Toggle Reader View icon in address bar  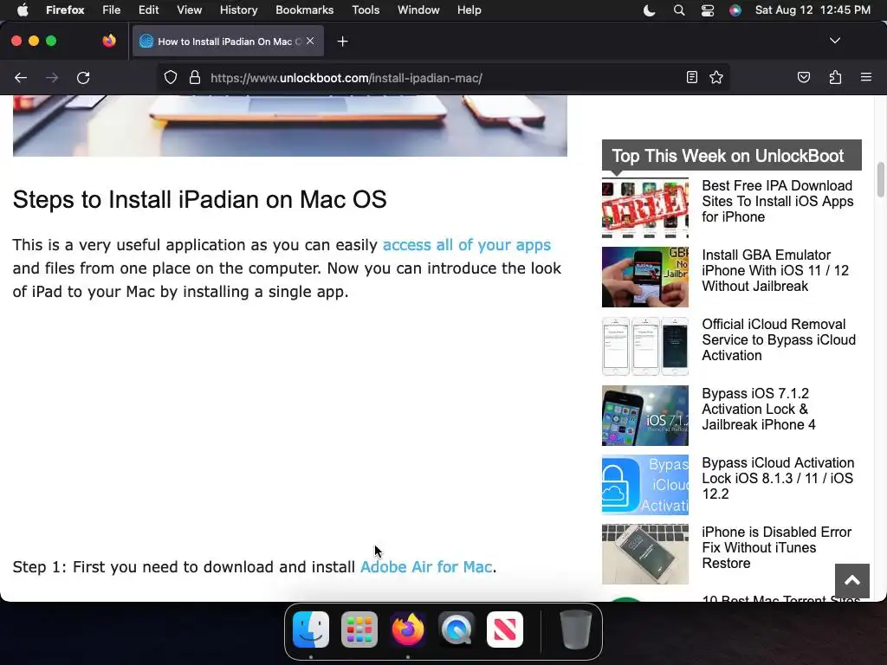click(691, 77)
